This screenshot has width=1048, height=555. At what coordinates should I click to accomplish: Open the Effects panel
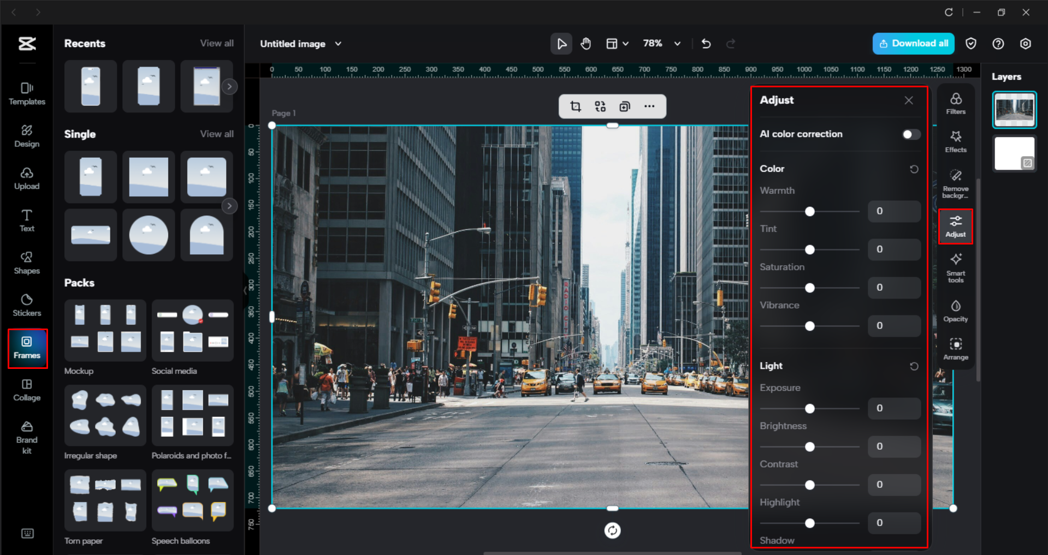click(x=955, y=141)
